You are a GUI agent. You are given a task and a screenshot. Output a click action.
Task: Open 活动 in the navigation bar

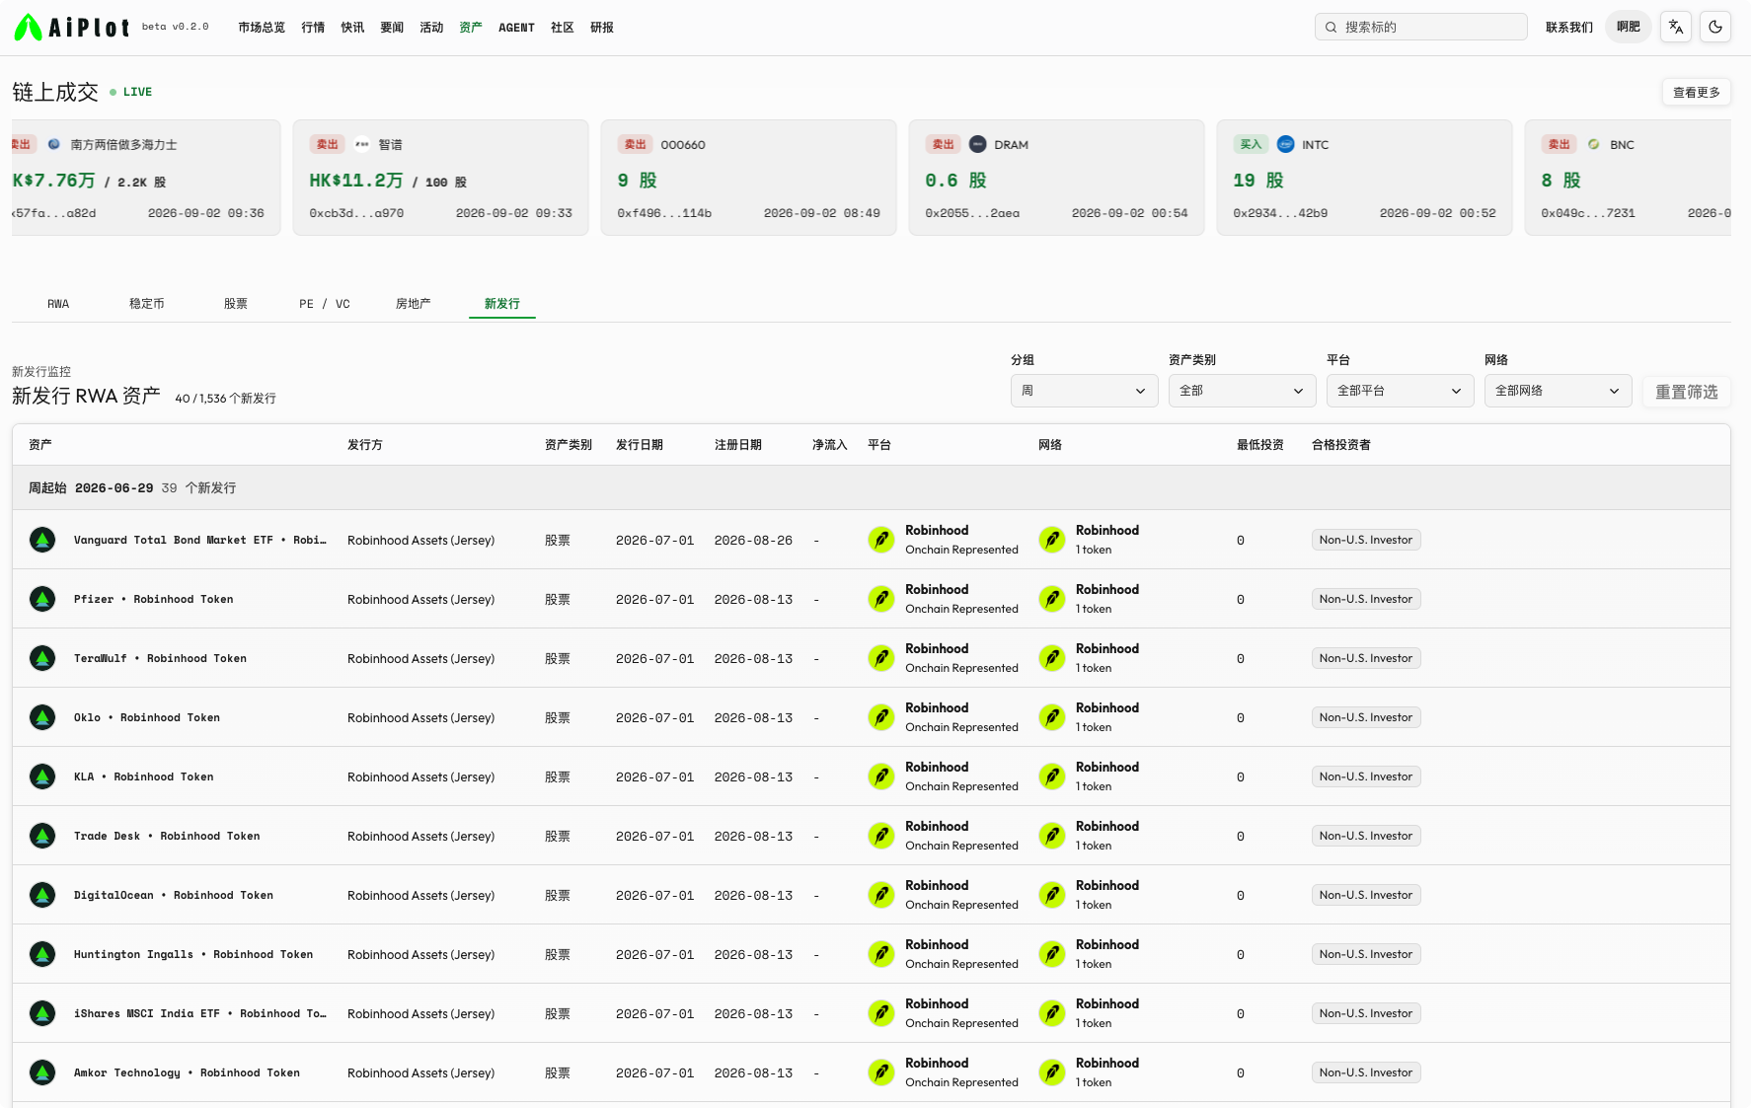(431, 28)
